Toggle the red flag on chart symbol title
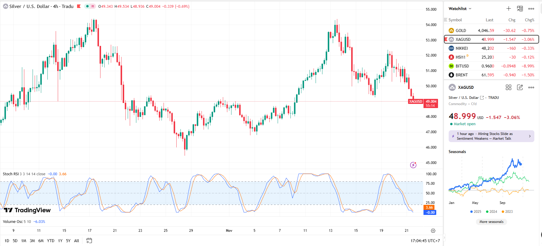 pyautogui.click(x=79, y=6)
